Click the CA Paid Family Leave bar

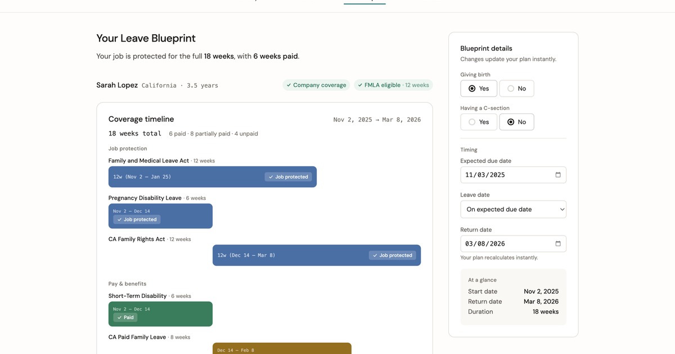click(x=281, y=349)
